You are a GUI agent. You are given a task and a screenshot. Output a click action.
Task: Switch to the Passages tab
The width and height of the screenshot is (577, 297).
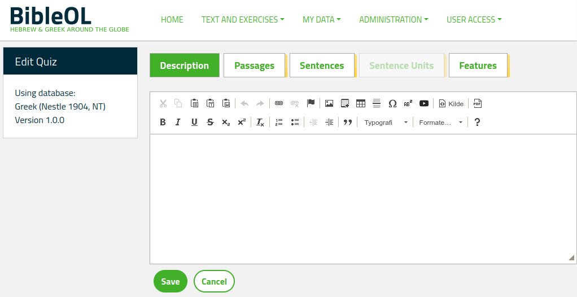[x=254, y=65]
